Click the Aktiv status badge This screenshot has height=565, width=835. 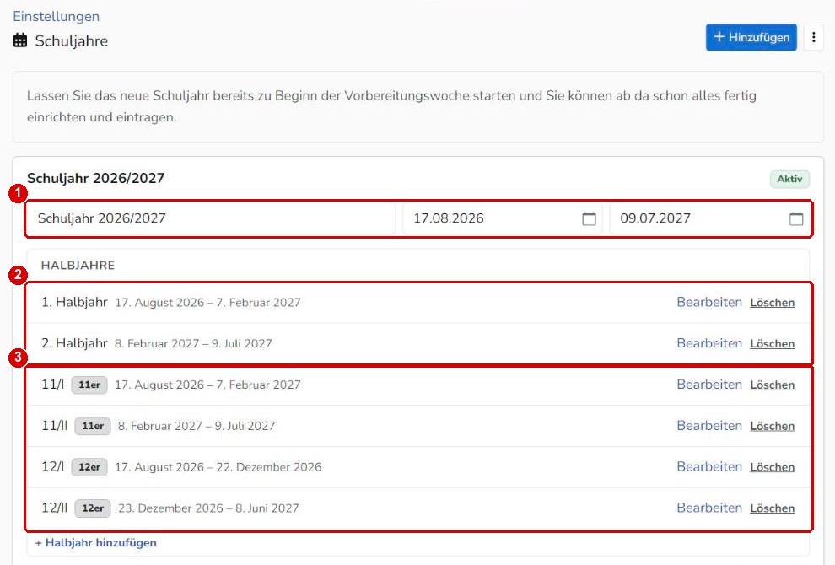point(789,179)
